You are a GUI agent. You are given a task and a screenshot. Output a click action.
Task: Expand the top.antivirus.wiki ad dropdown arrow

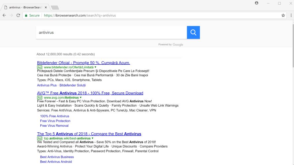coord(93,138)
